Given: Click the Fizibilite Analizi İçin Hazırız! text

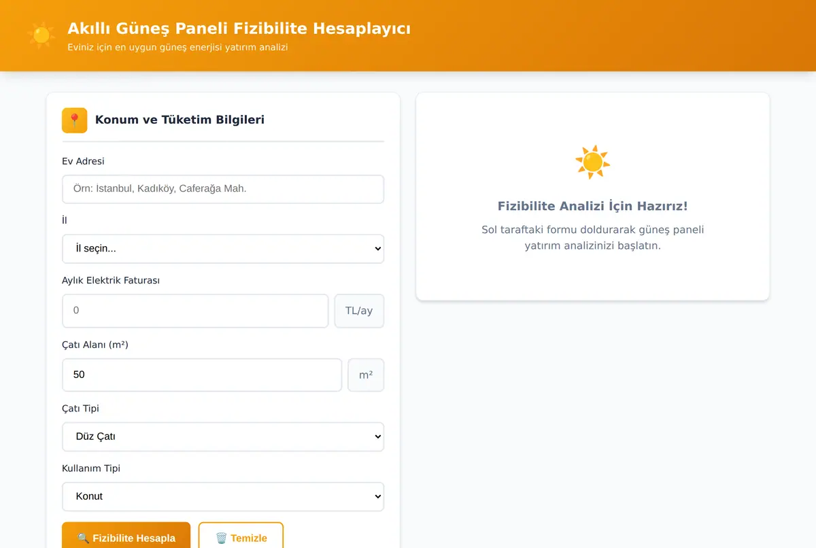Looking at the screenshot, I should (593, 206).
